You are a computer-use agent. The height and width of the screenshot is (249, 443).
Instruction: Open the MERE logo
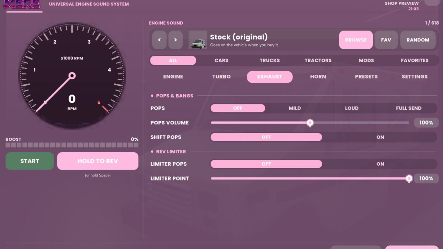point(22,4)
